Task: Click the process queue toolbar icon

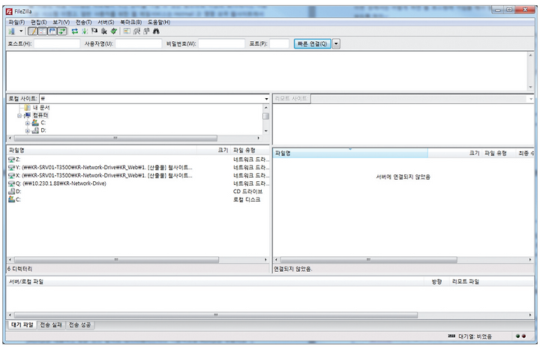Action: click(x=85, y=31)
